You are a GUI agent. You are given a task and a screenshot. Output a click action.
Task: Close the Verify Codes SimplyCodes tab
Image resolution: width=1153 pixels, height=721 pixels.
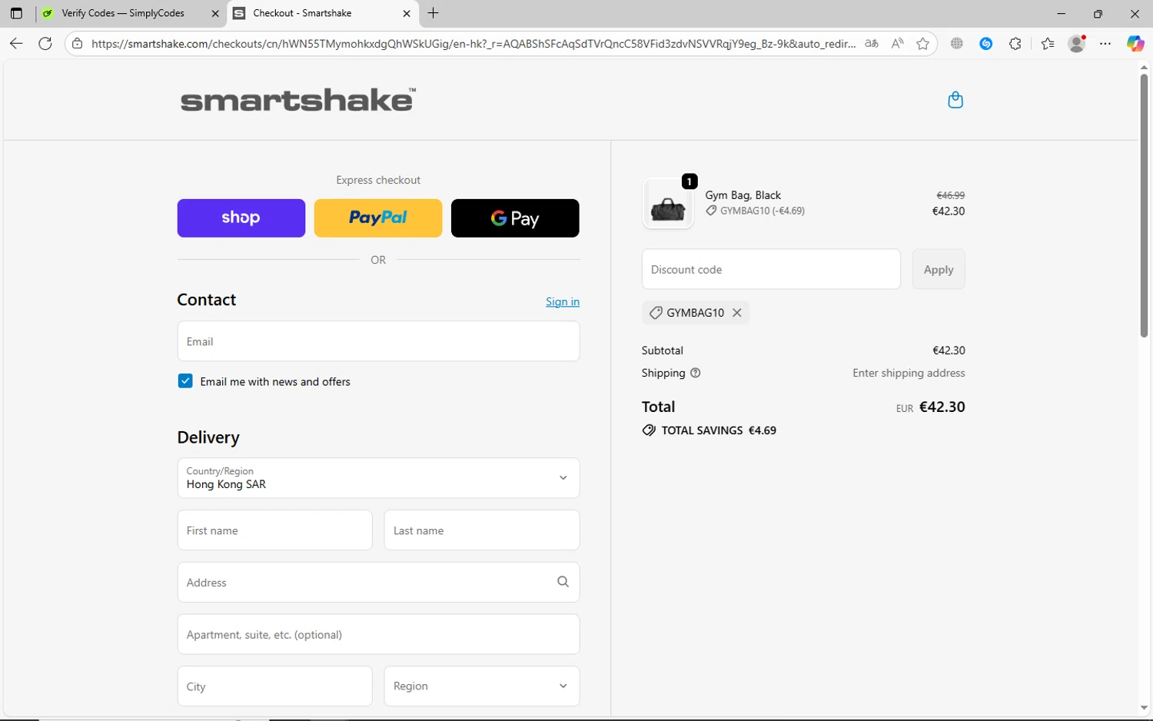214,13
